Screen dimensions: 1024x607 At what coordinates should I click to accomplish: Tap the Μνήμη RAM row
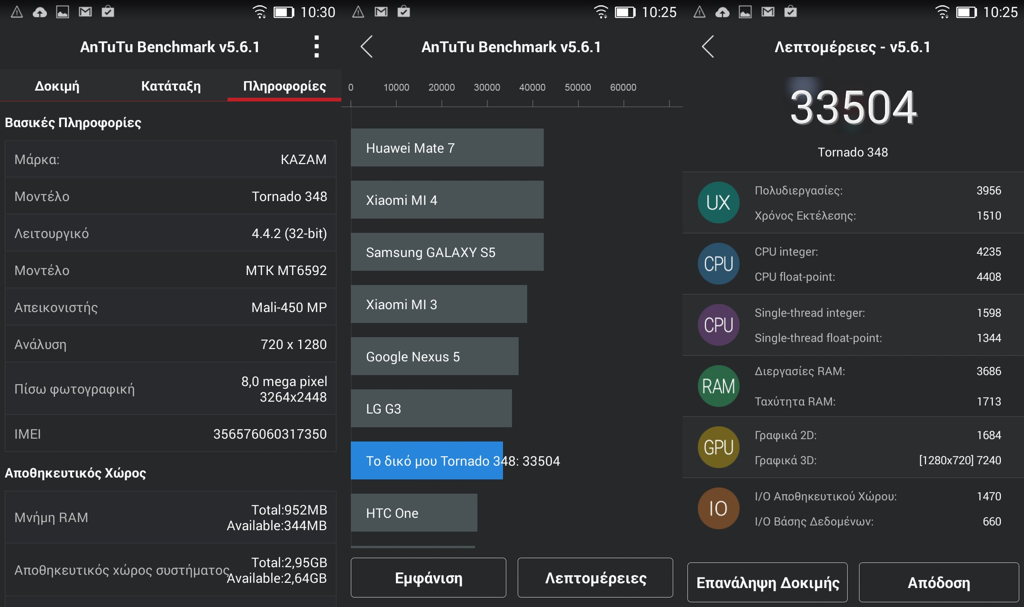click(171, 517)
